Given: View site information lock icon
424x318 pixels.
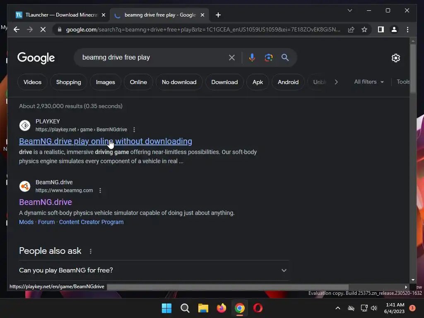Looking at the screenshot, I should point(60,29).
